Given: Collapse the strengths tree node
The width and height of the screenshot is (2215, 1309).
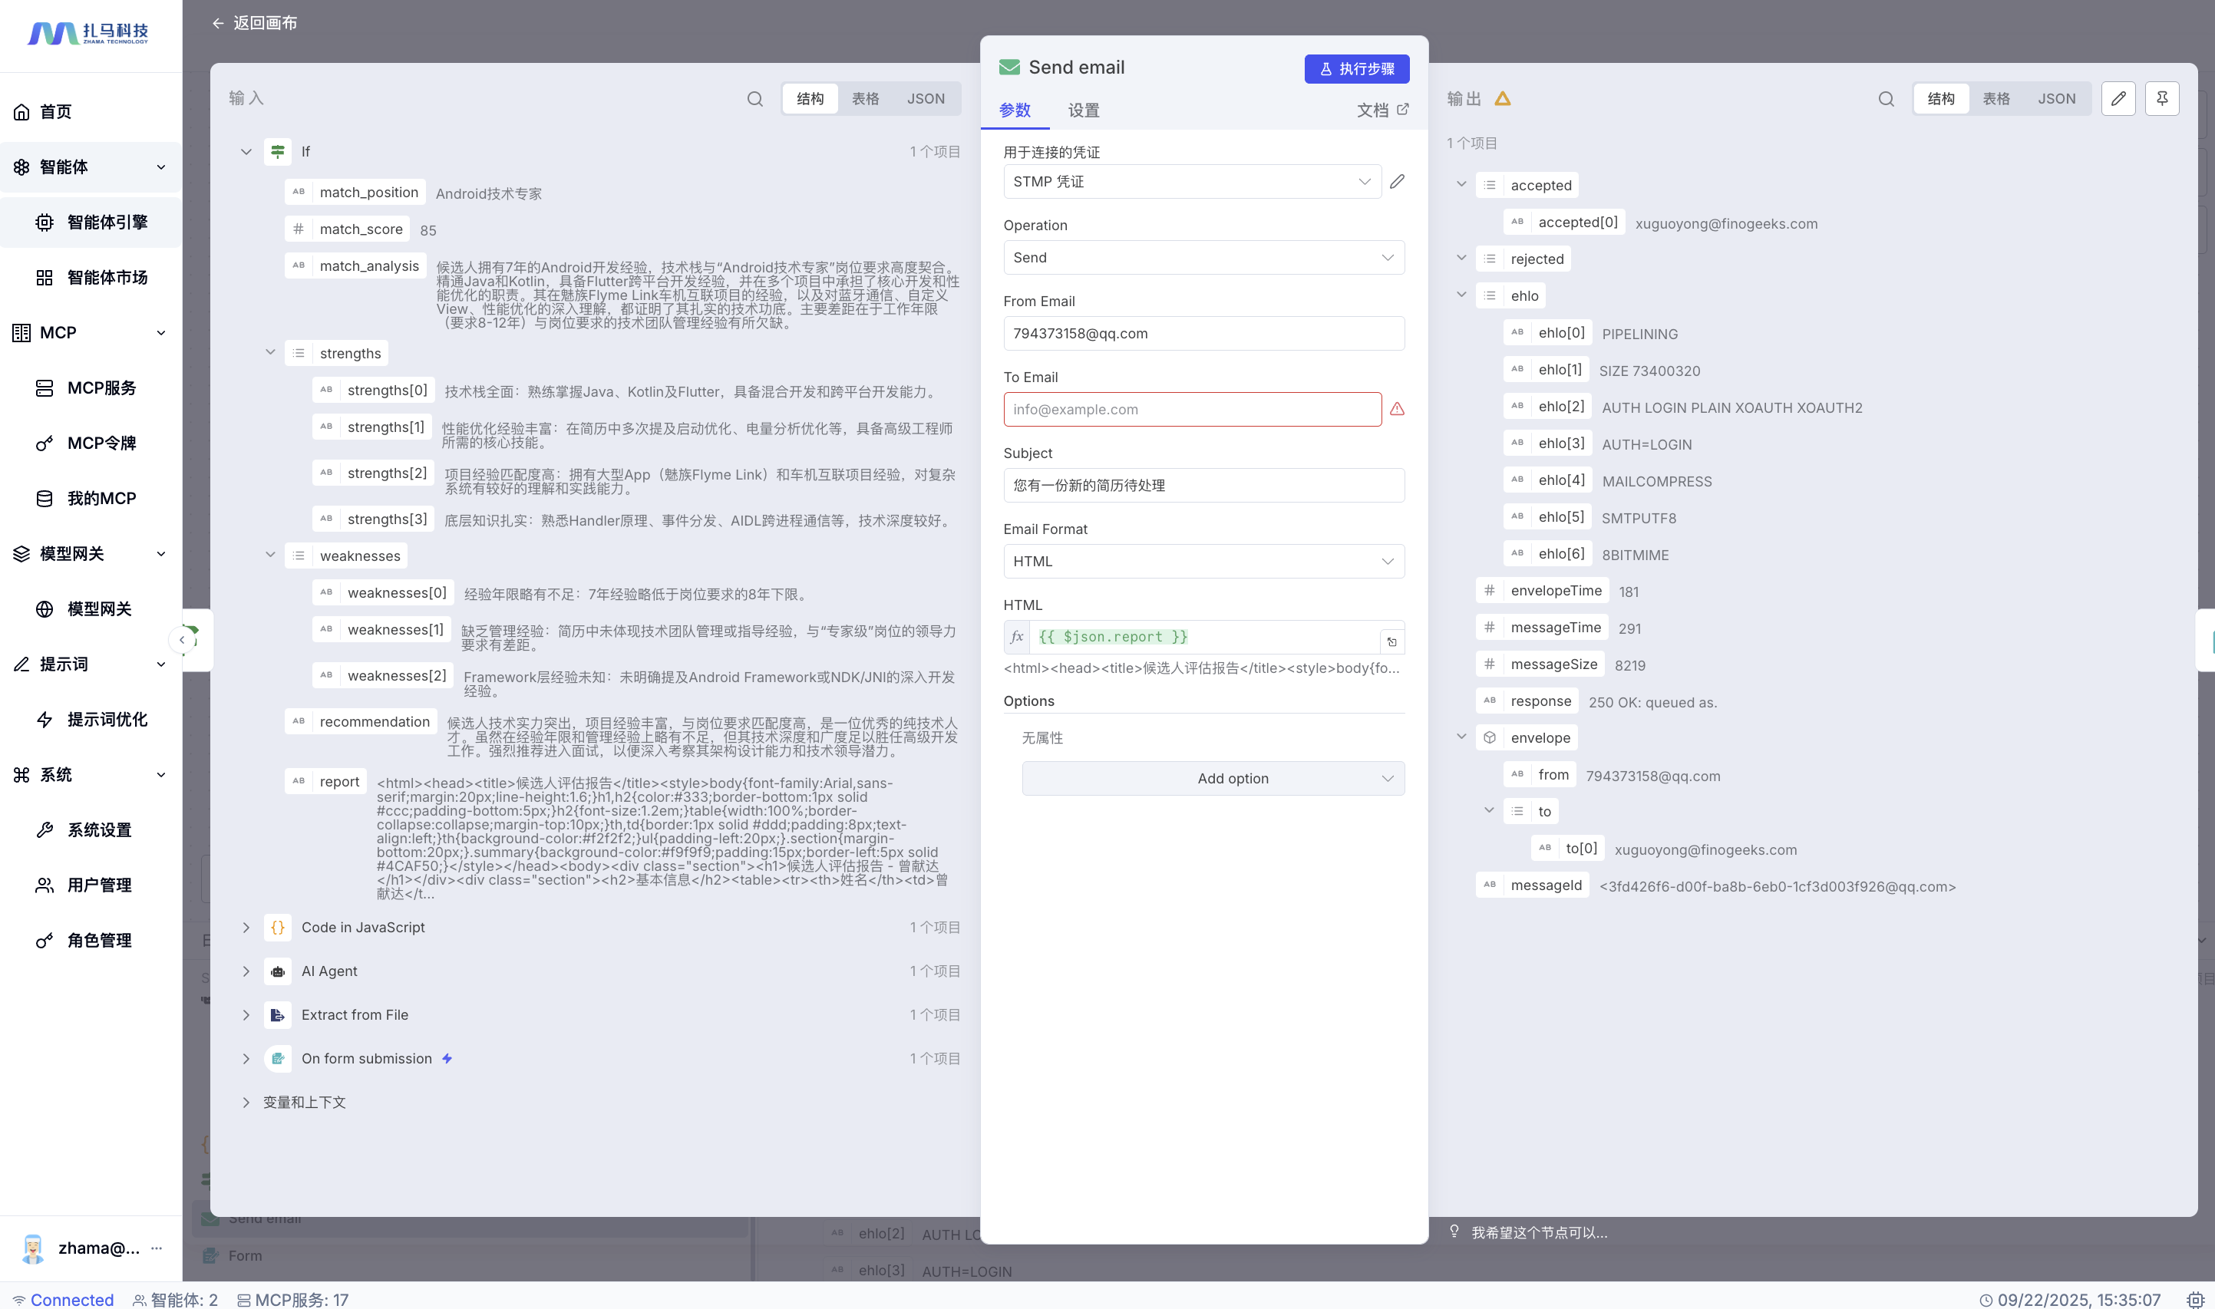Looking at the screenshot, I should pos(270,353).
